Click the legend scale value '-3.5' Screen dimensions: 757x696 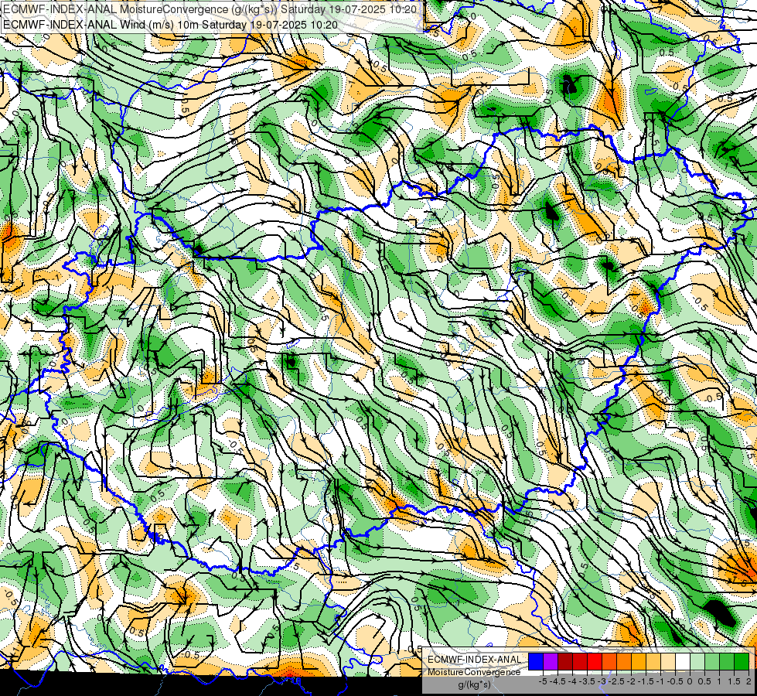pos(587,681)
